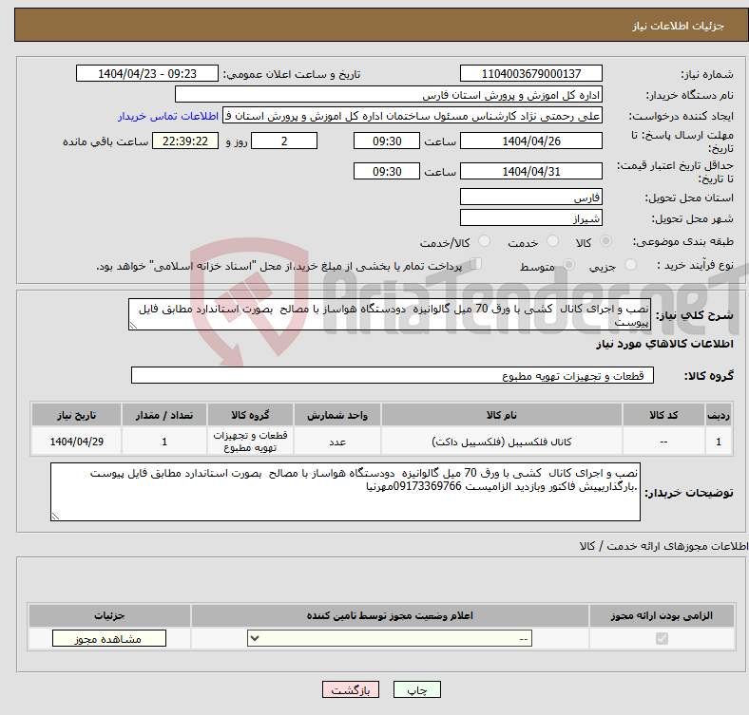Click the اطلاعات کالاهای مورد نیاز heading
The image size is (749, 715).
pos(664,344)
